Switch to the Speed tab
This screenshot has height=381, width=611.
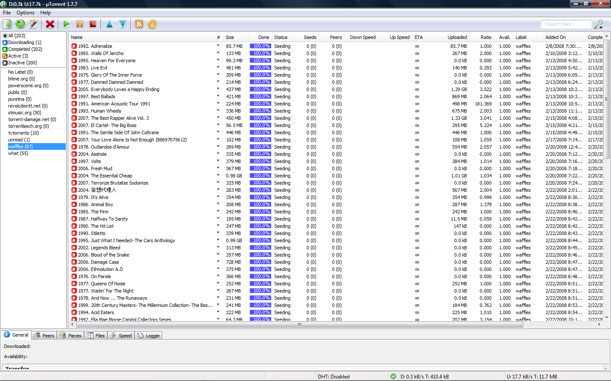tap(121, 336)
